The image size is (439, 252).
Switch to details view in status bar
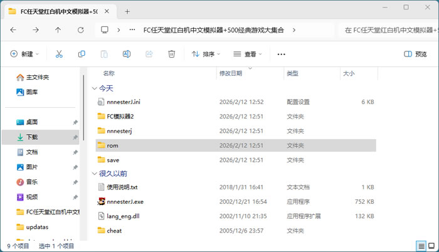point(421,245)
